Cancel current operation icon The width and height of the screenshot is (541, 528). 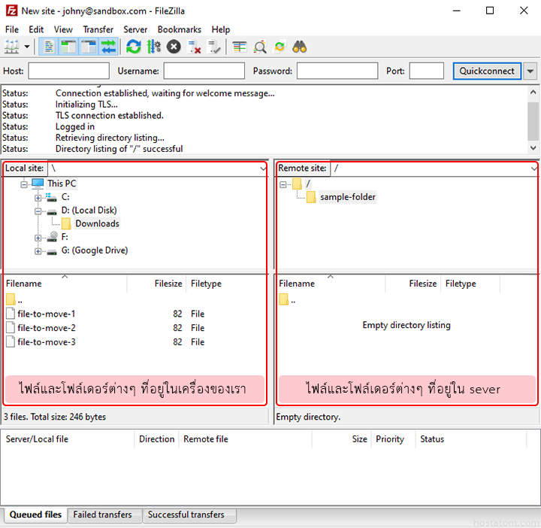174,47
